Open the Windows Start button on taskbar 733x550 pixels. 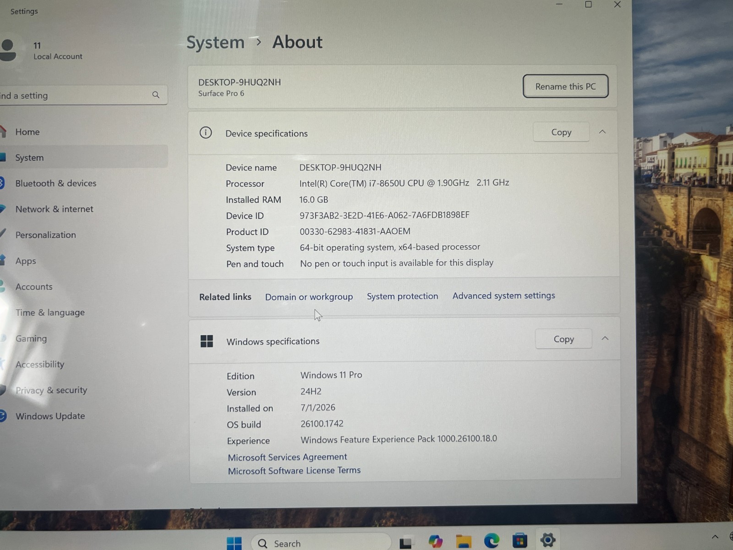click(234, 543)
